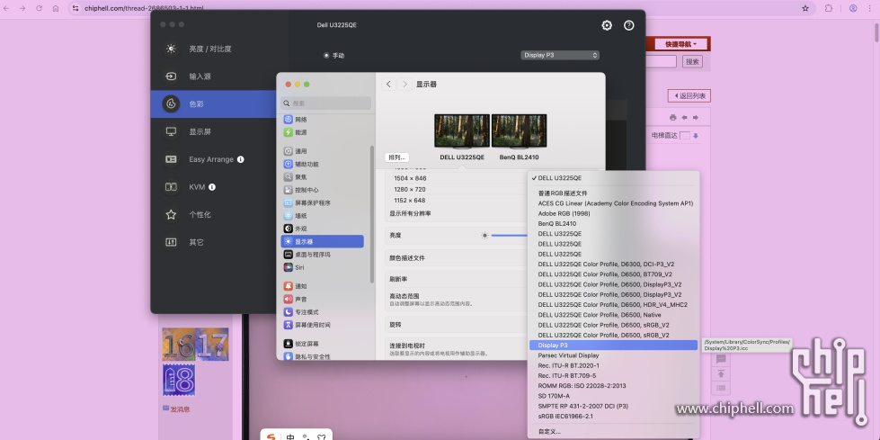Choose the 1152 × 648 resolution
This screenshot has height=440, width=880.
(x=410, y=201)
